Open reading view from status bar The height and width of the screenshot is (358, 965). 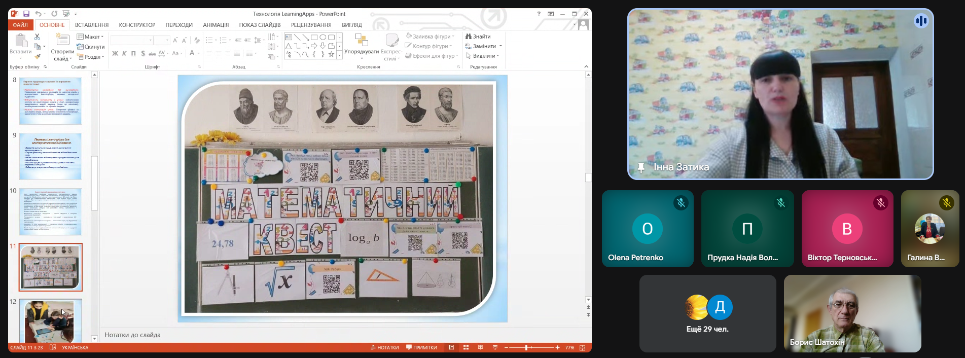[x=480, y=347]
